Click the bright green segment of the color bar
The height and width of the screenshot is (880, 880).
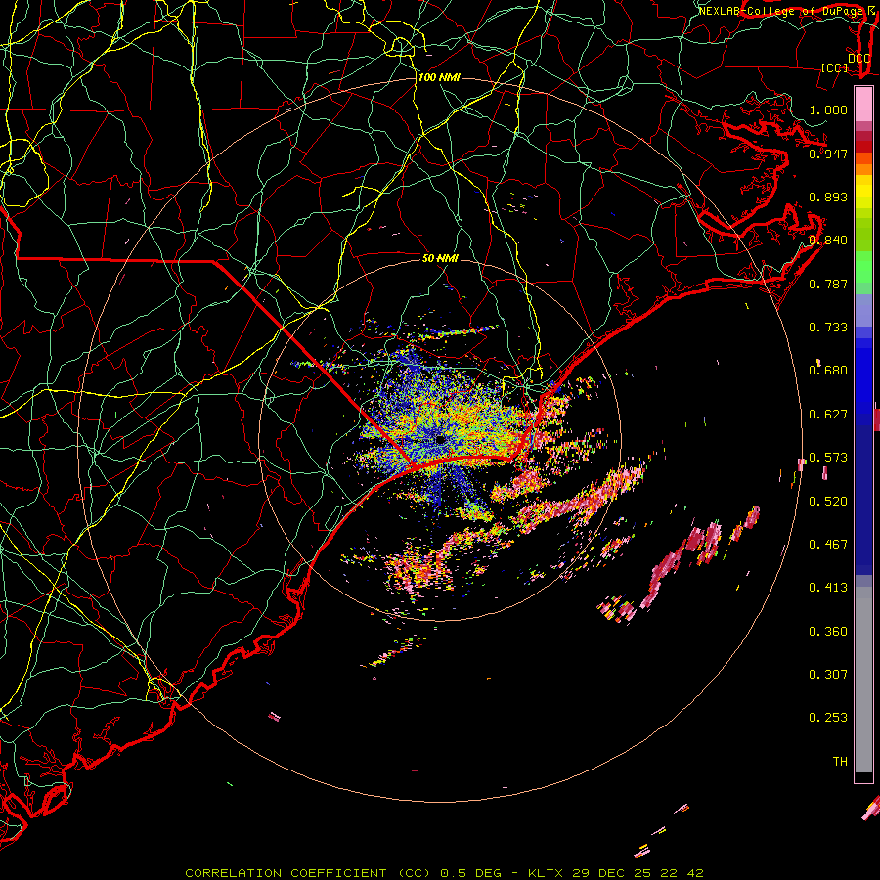coord(863,267)
